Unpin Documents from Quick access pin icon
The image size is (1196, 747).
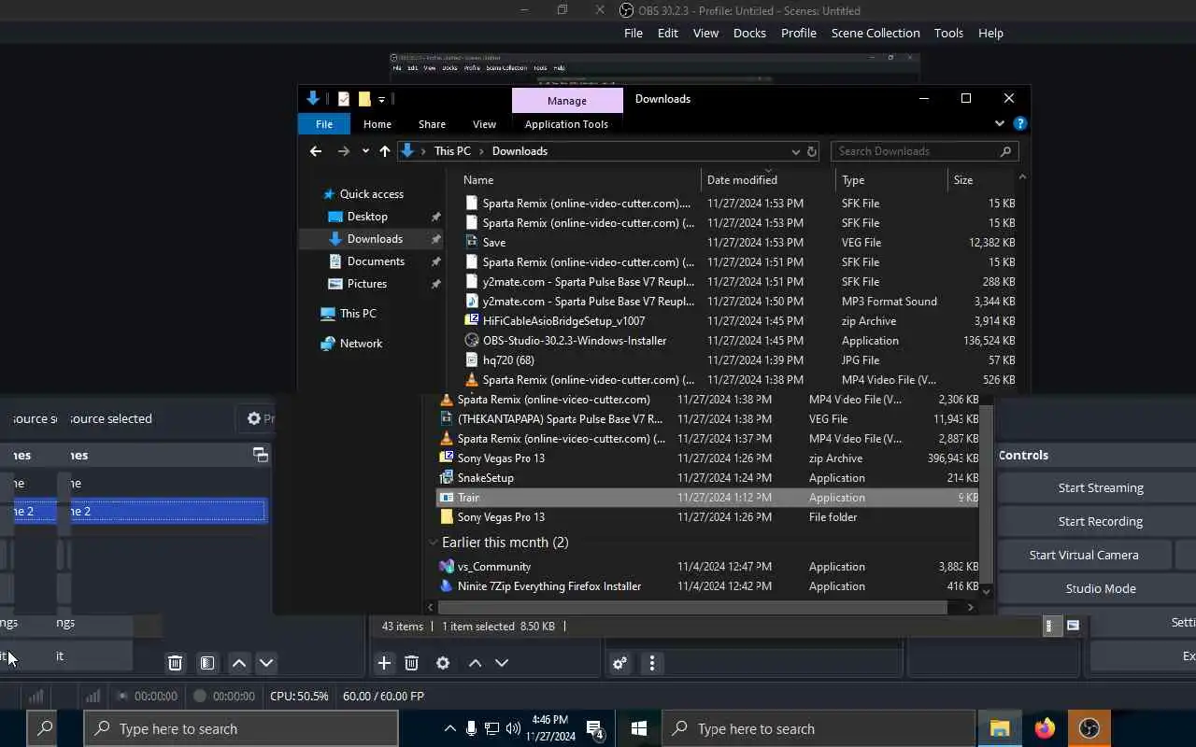435,261
